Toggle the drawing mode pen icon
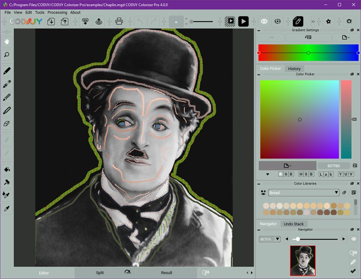Image resolution: width=361 pixels, height=279 pixels. [x=298, y=22]
